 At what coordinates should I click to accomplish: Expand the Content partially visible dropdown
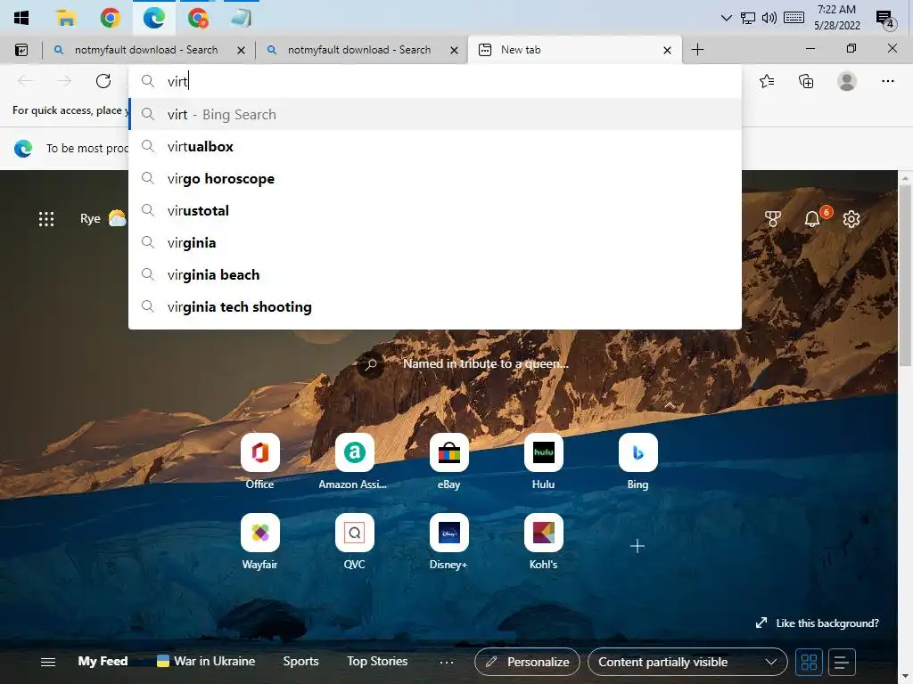tap(687, 662)
